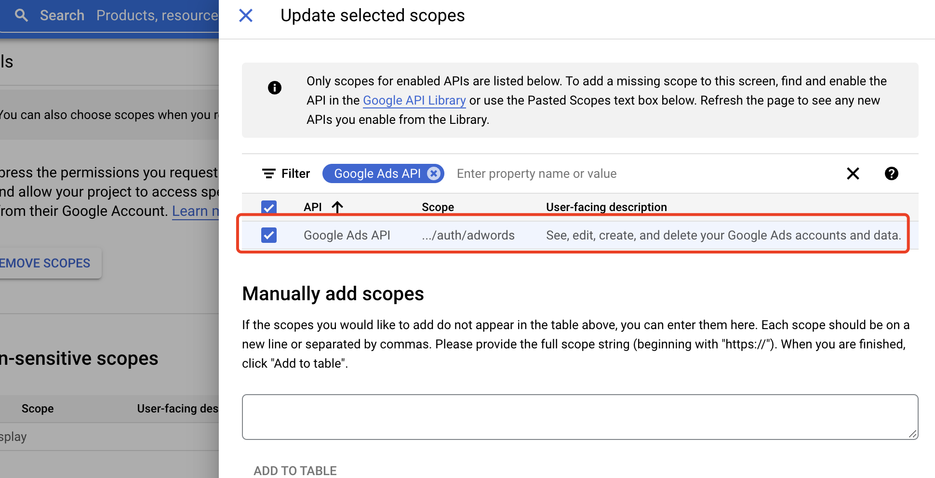Remove the Google Ads API filter chip
The image size is (935, 478).
coord(433,173)
